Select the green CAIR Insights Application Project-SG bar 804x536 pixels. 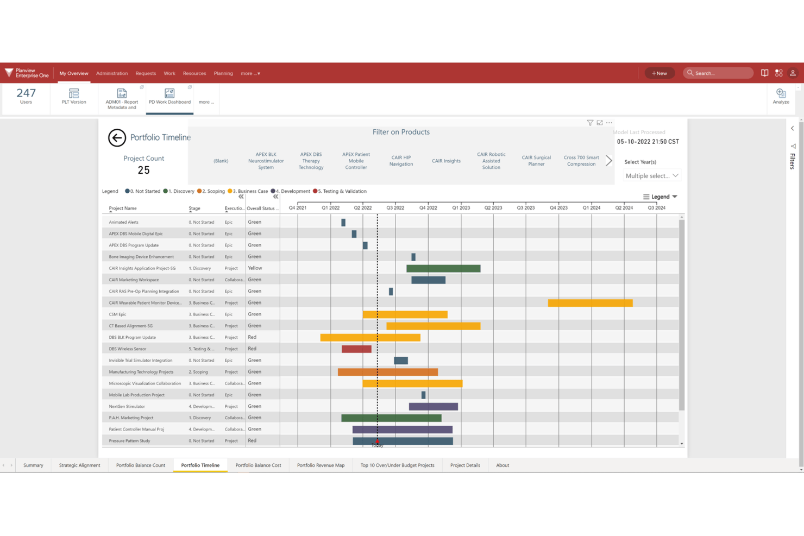click(443, 268)
